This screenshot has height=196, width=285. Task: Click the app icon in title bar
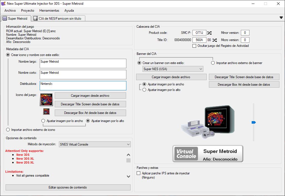(3, 3)
